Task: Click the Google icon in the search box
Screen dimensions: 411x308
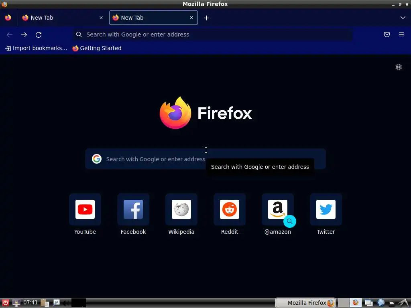Action: click(97, 159)
